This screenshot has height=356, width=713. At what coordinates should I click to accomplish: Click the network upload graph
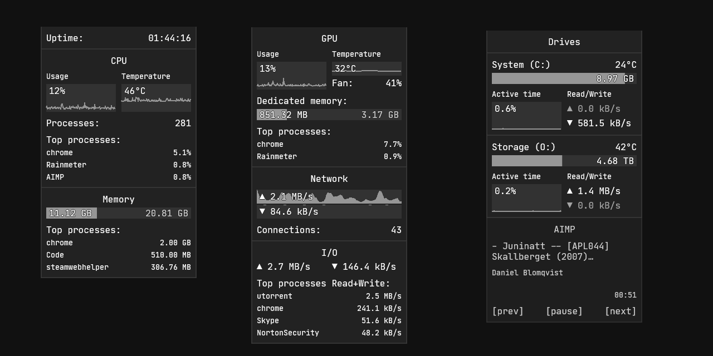tap(329, 197)
